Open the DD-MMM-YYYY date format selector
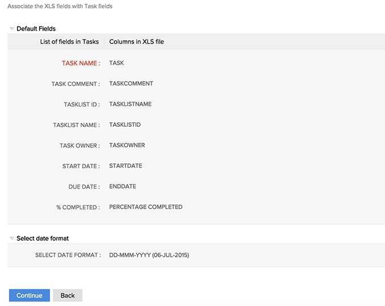The width and height of the screenshot is (385, 306). point(149,255)
